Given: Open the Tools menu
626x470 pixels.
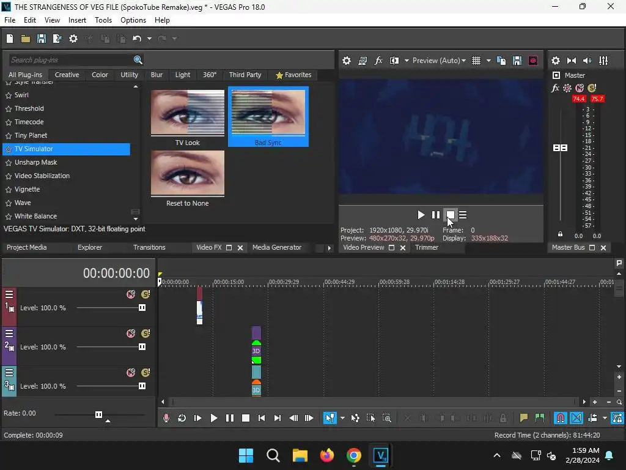Looking at the screenshot, I should tap(103, 20).
